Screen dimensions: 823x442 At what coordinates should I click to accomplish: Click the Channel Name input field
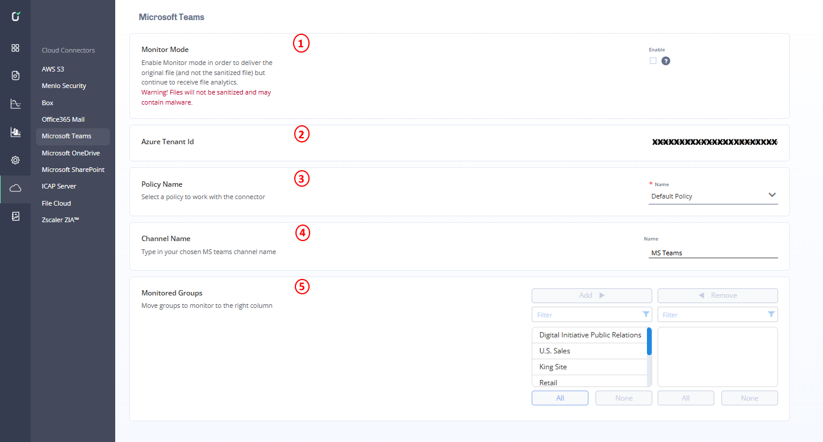click(x=713, y=252)
